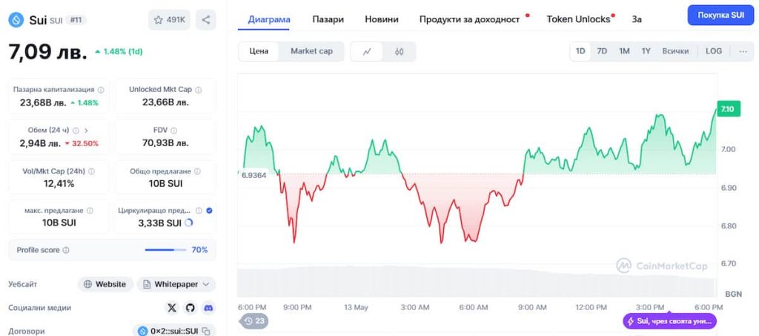This screenshot has height=336, width=759.
Task: Click the Profile score progress bar
Action: coord(165,250)
